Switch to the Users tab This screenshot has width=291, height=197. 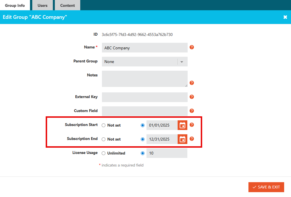43,5
